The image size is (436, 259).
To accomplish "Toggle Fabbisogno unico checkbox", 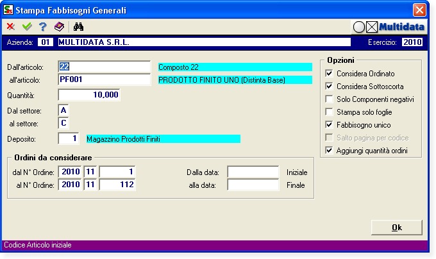I will [x=329, y=125].
